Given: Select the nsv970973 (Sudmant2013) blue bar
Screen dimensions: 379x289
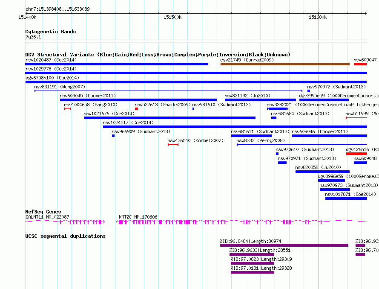Looking at the screenshot, I should click(335, 190).
